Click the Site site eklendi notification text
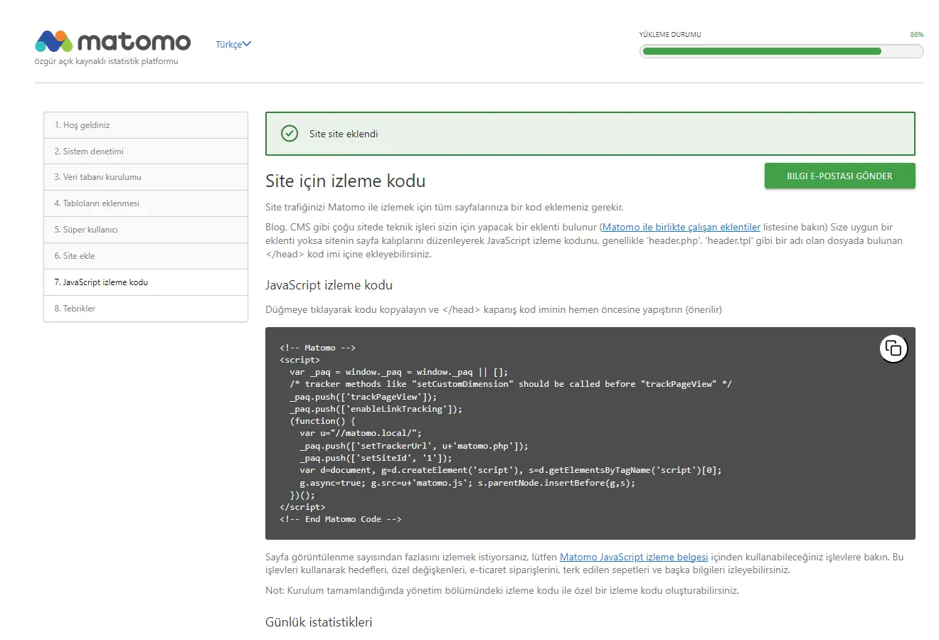Viewport: 939px width, 640px height. 344,134
